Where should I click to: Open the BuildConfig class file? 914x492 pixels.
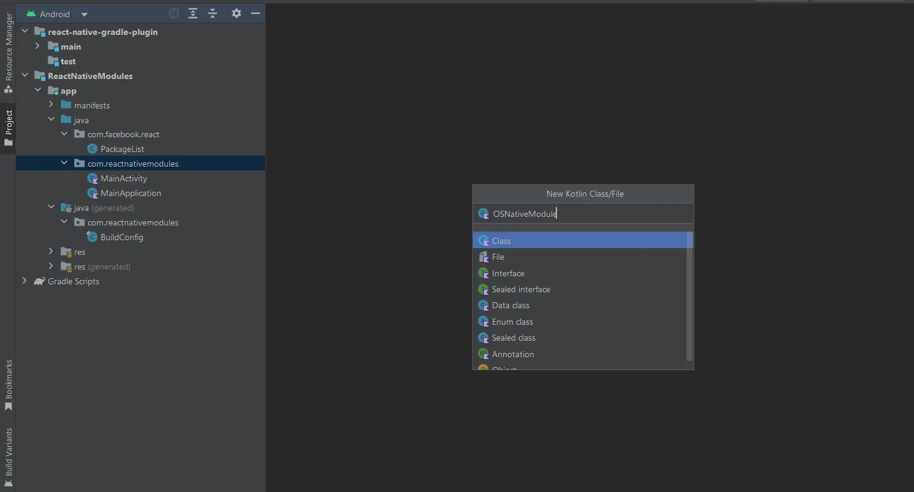(121, 237)
